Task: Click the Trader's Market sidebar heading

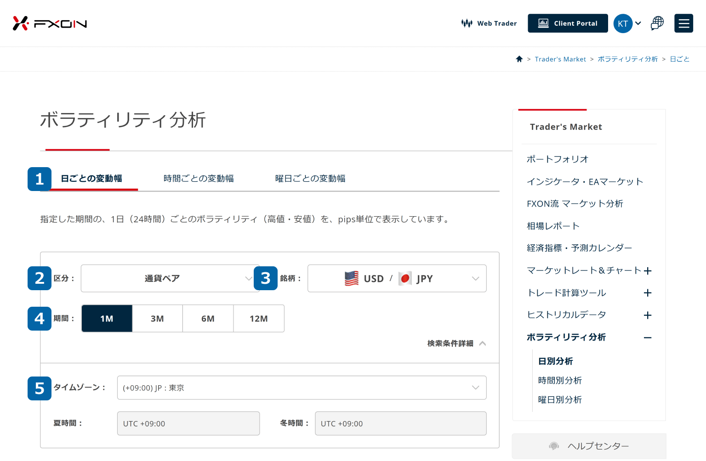Action: [566, 127]
